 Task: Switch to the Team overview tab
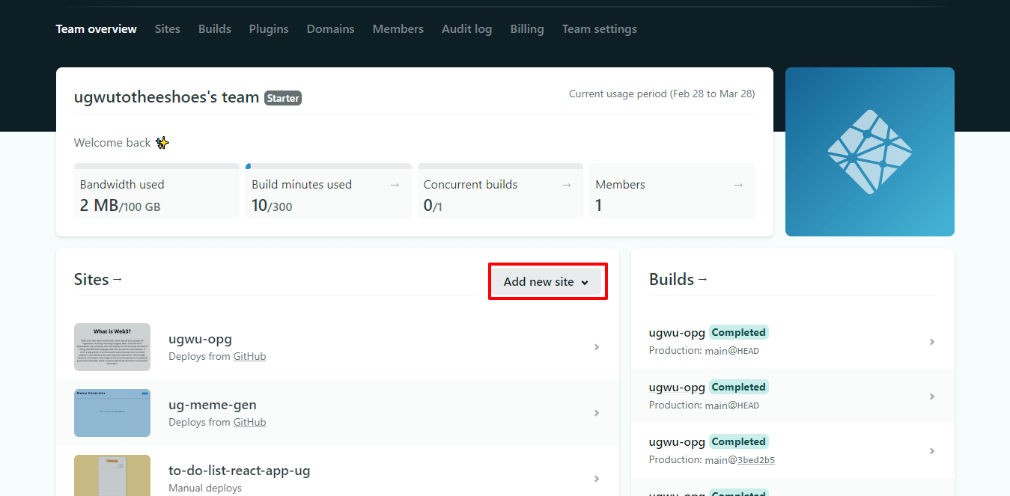(x=97, y=29)
